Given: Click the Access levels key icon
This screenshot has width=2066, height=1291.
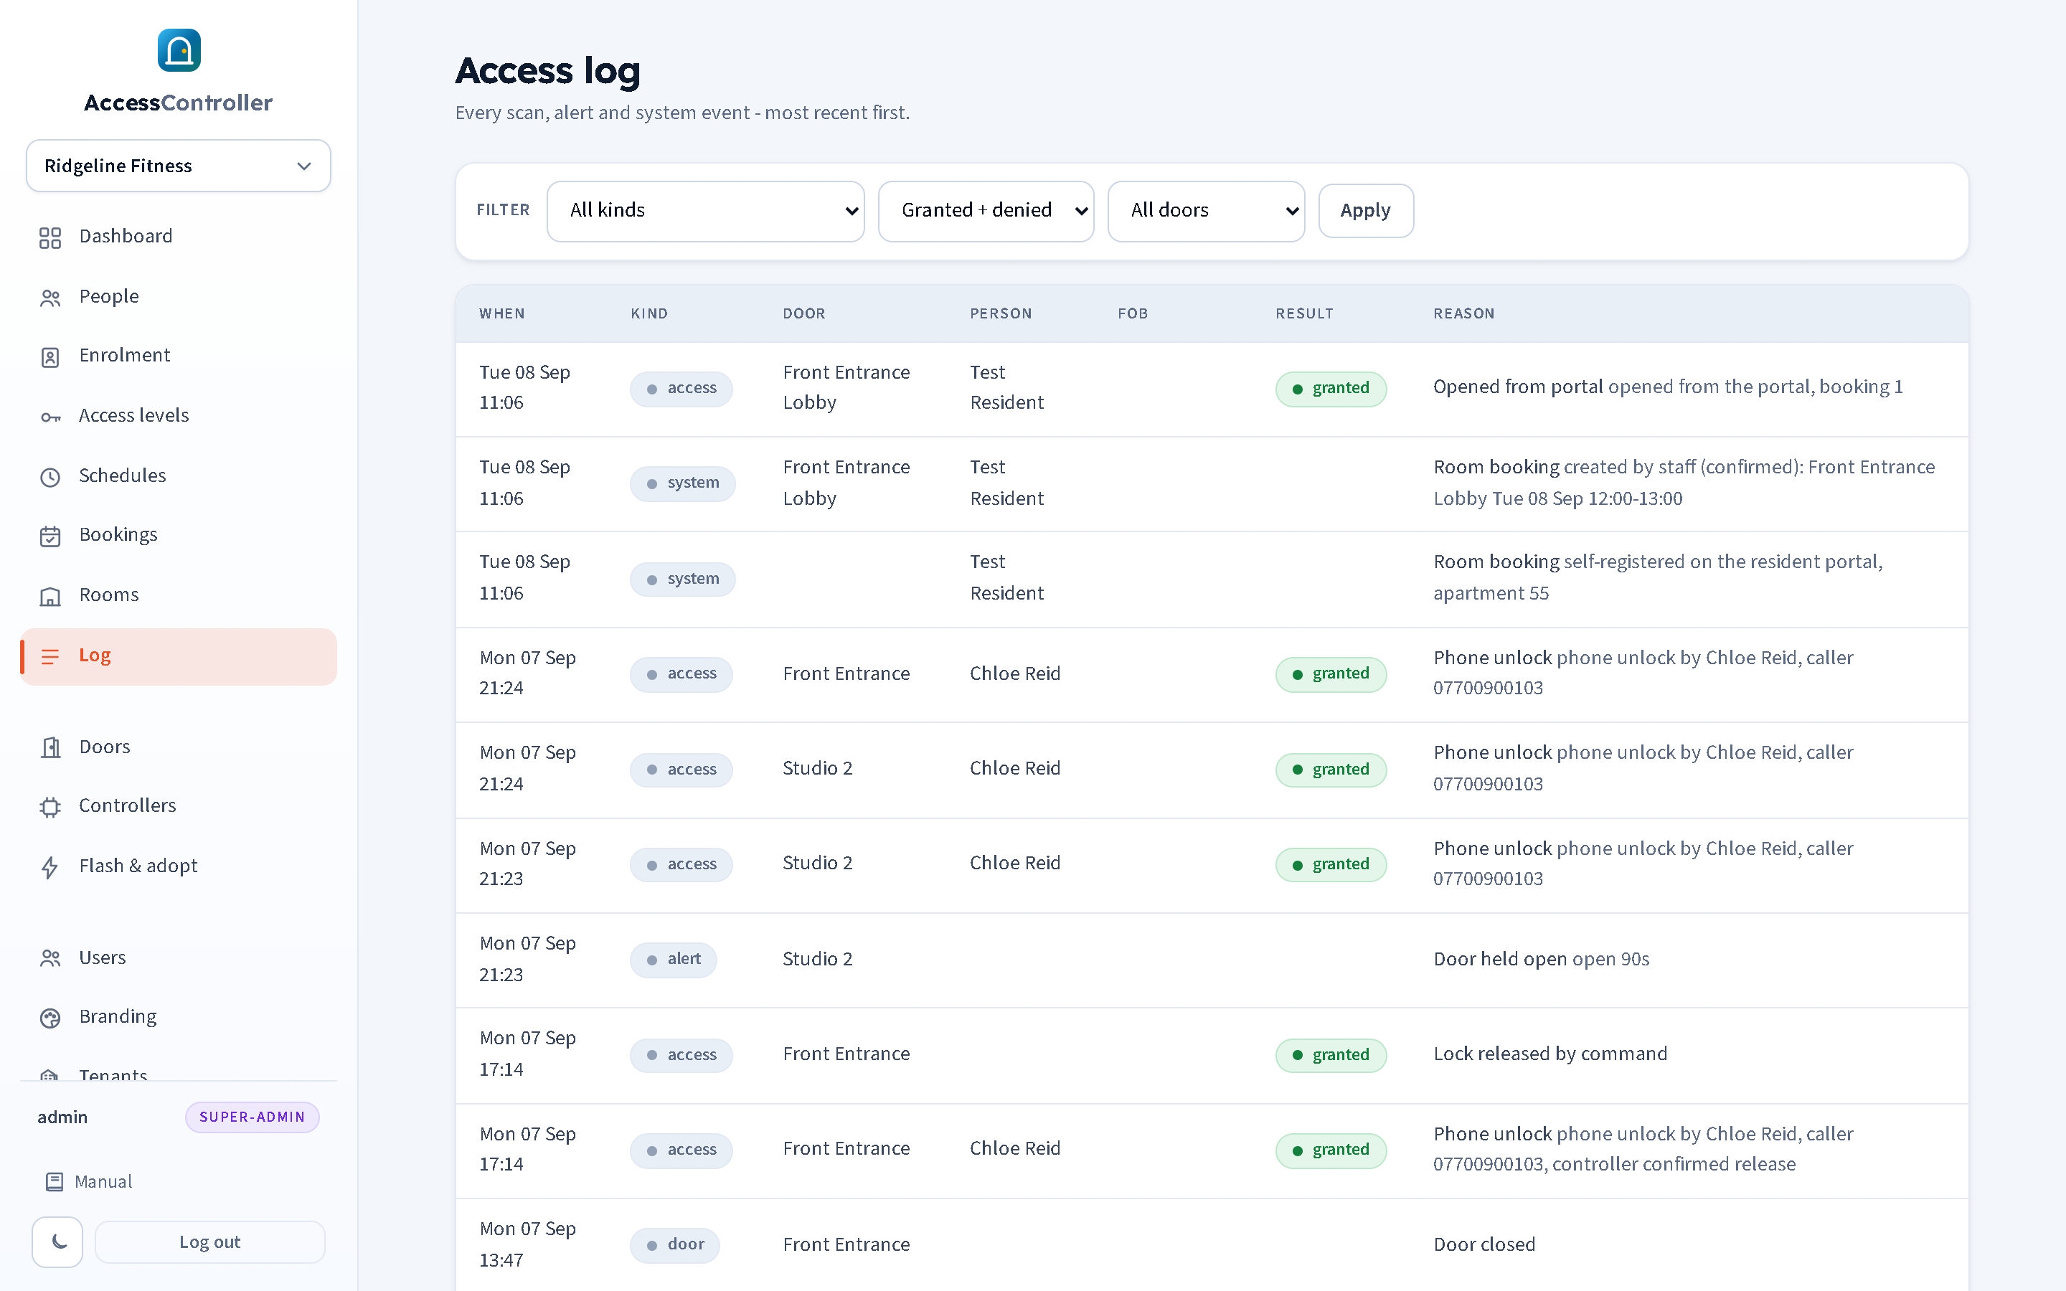Looking at the screenshot, I should pyautogui.click(x=50, y=417).
